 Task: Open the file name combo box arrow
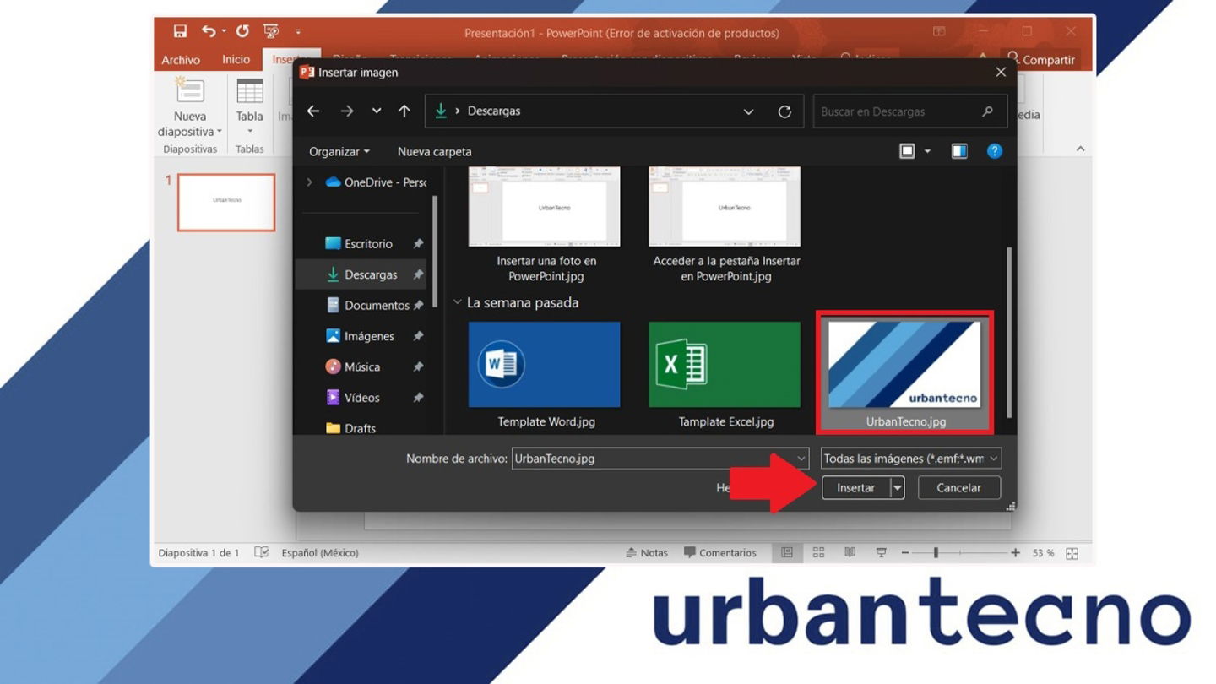(x=801, y=459)
